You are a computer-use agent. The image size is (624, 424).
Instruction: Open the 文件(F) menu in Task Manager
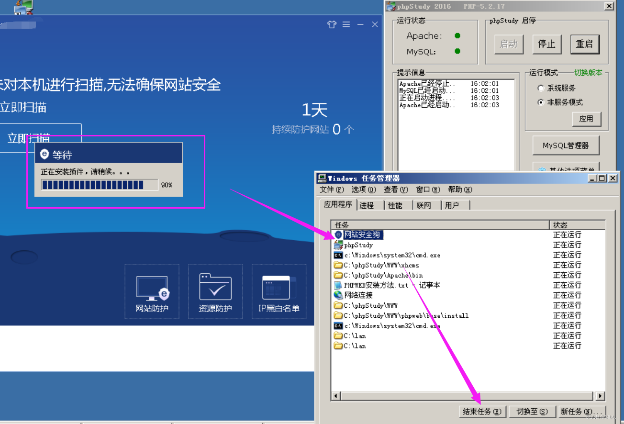click(x=332, y=190)
